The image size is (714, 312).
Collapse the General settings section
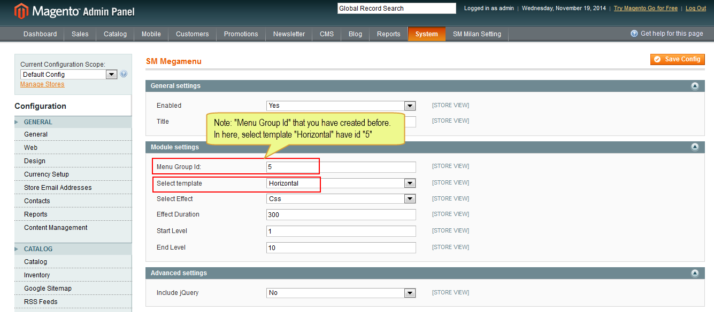[x=695, y=86]
